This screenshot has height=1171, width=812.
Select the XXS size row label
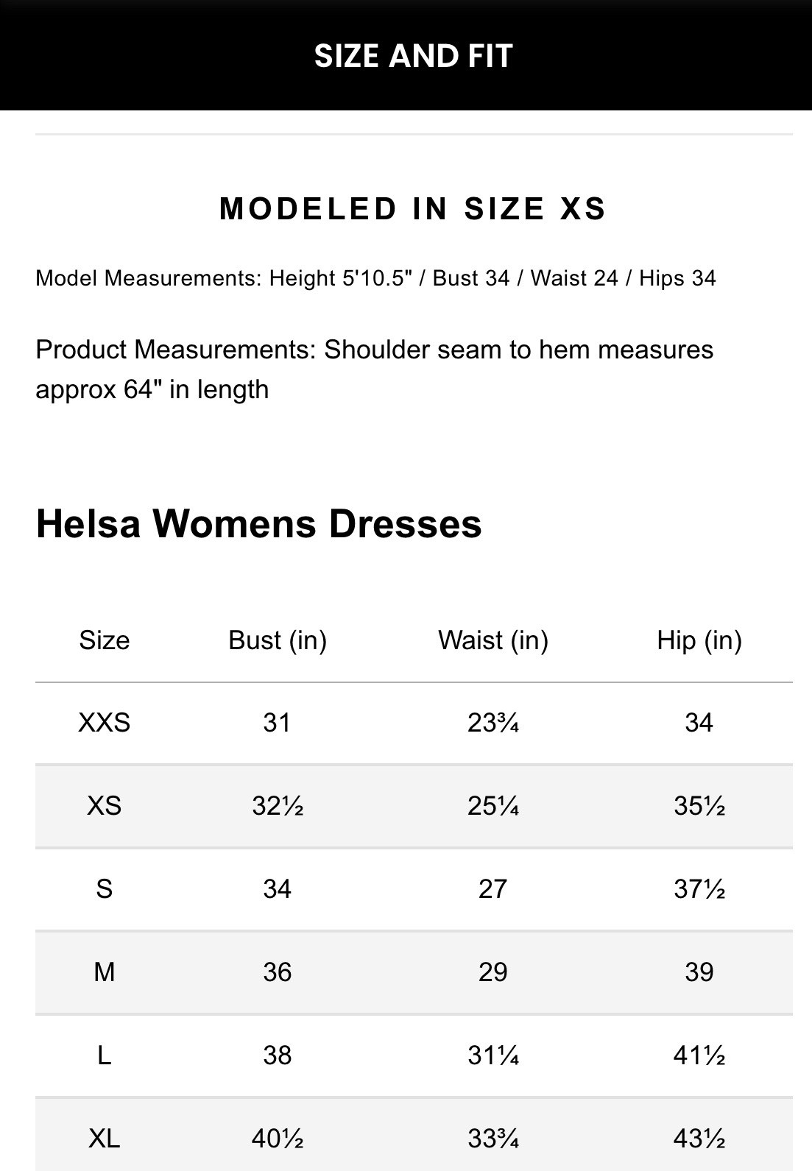click(x=105, y=723)
